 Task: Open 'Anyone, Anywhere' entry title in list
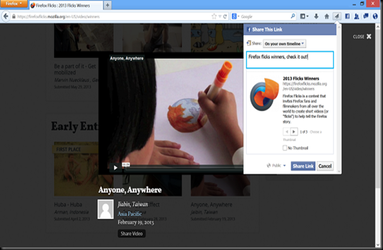click(211, 204)
